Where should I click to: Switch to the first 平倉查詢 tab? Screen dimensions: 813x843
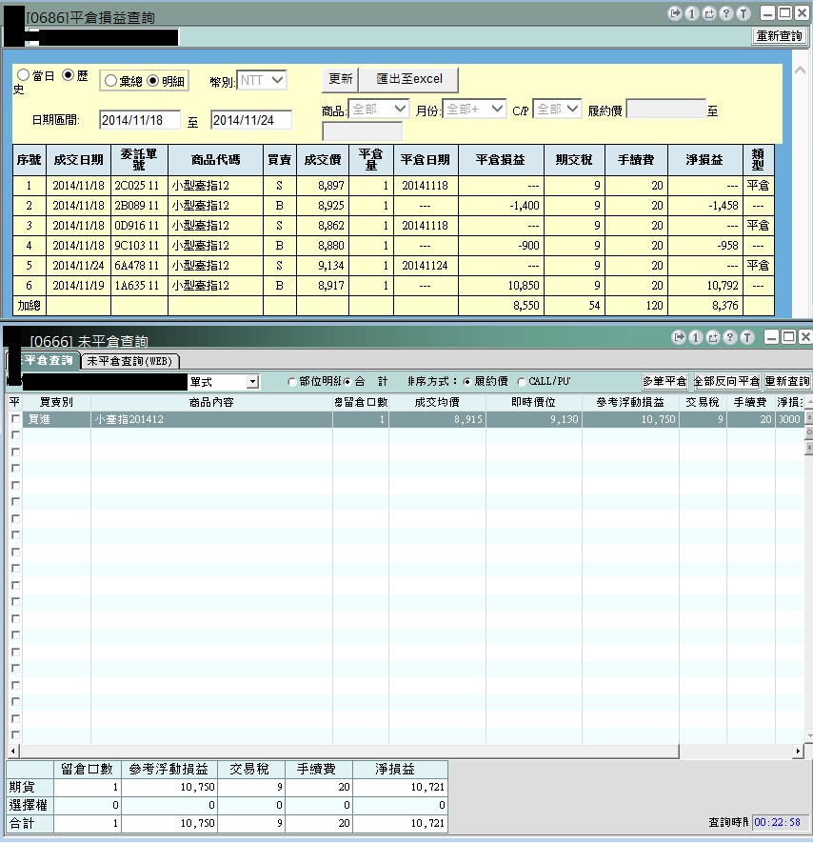[43, 360]
